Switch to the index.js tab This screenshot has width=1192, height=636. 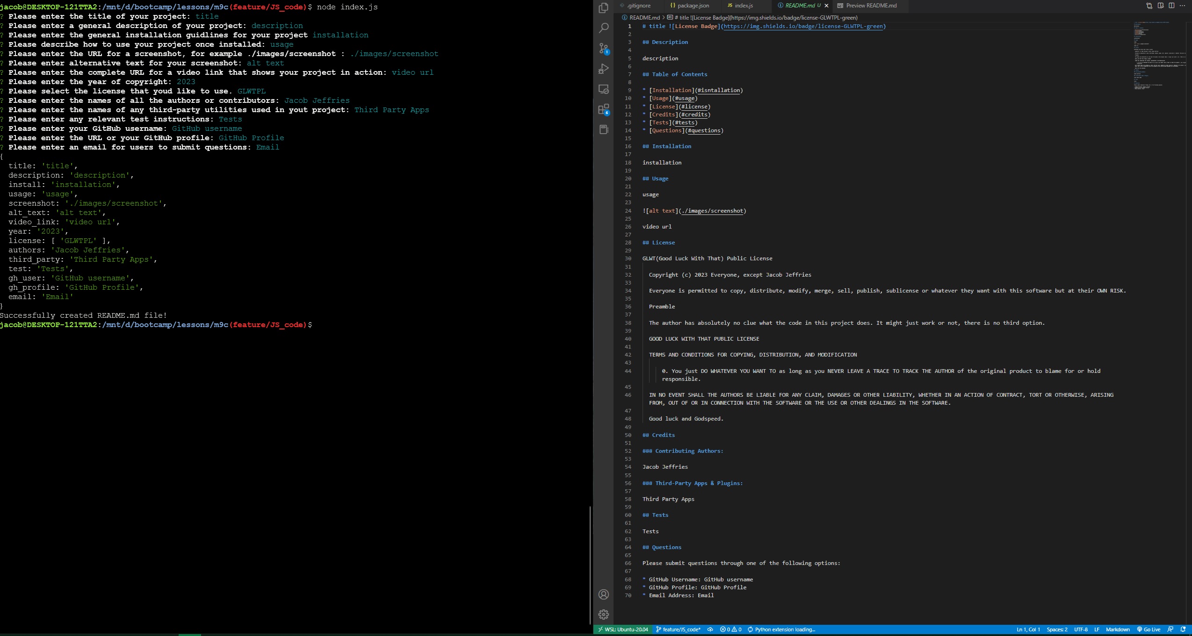744,6
